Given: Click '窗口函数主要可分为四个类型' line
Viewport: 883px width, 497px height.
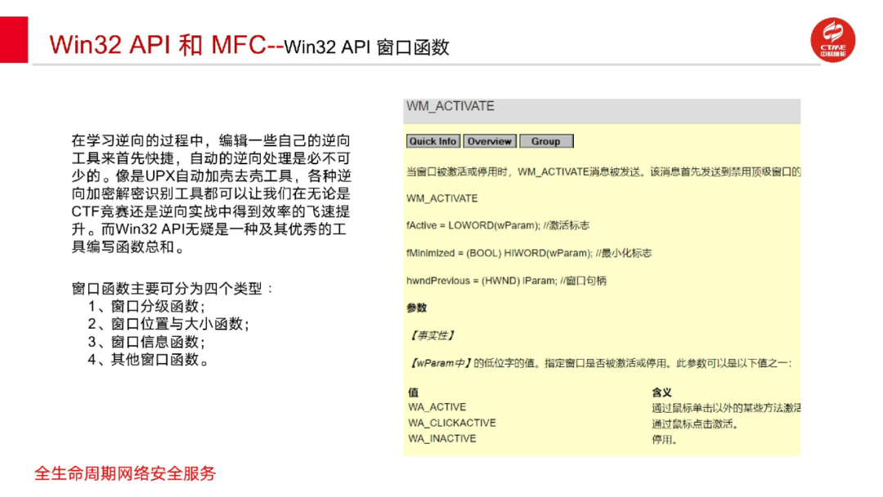Looking at the screenshot, I should point(173,289).
